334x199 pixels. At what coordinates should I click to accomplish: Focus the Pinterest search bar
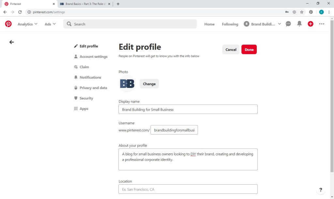point(130,24)
